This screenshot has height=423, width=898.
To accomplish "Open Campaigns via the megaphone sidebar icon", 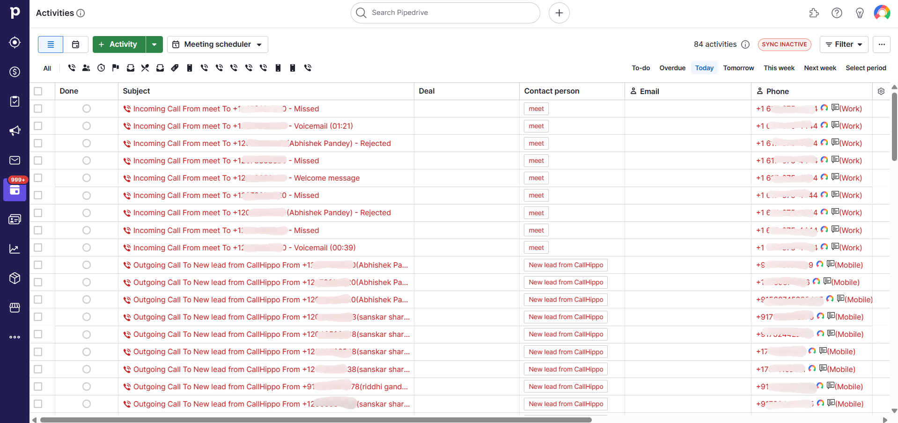I will tap(15, 131).
